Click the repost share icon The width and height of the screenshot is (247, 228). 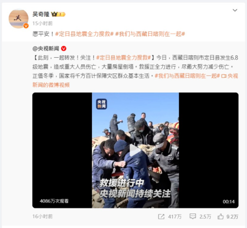coord(161,216)
